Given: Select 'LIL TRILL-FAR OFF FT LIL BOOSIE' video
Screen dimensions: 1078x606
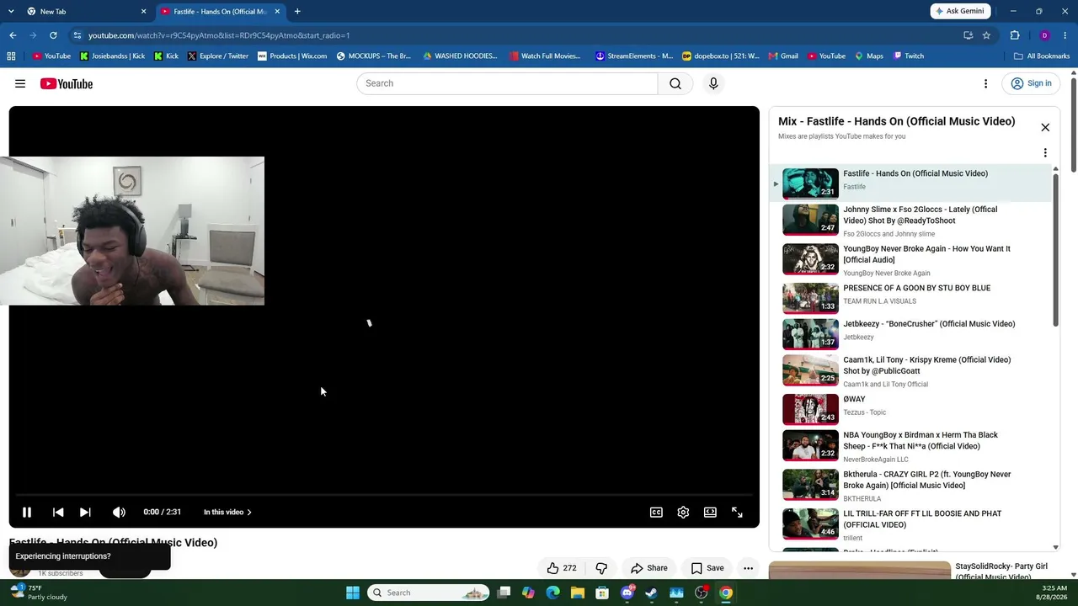Looking at the screenshot, I should (910, 524).
